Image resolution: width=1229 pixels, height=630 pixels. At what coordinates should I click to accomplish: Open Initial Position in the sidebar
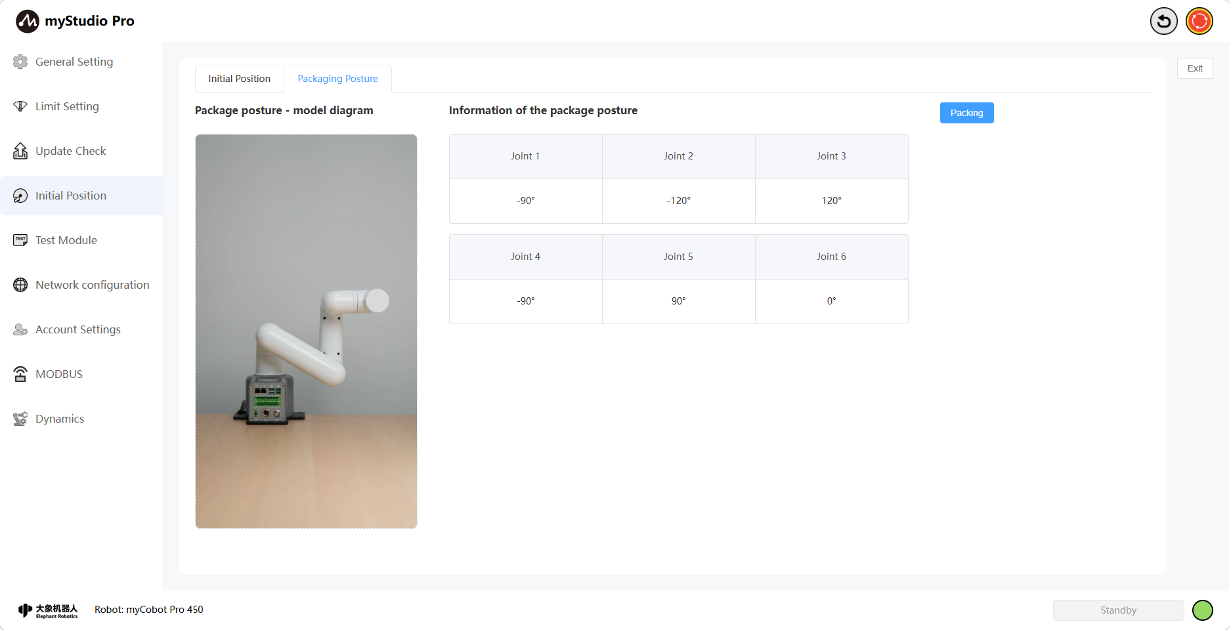(x=71, y=196)
